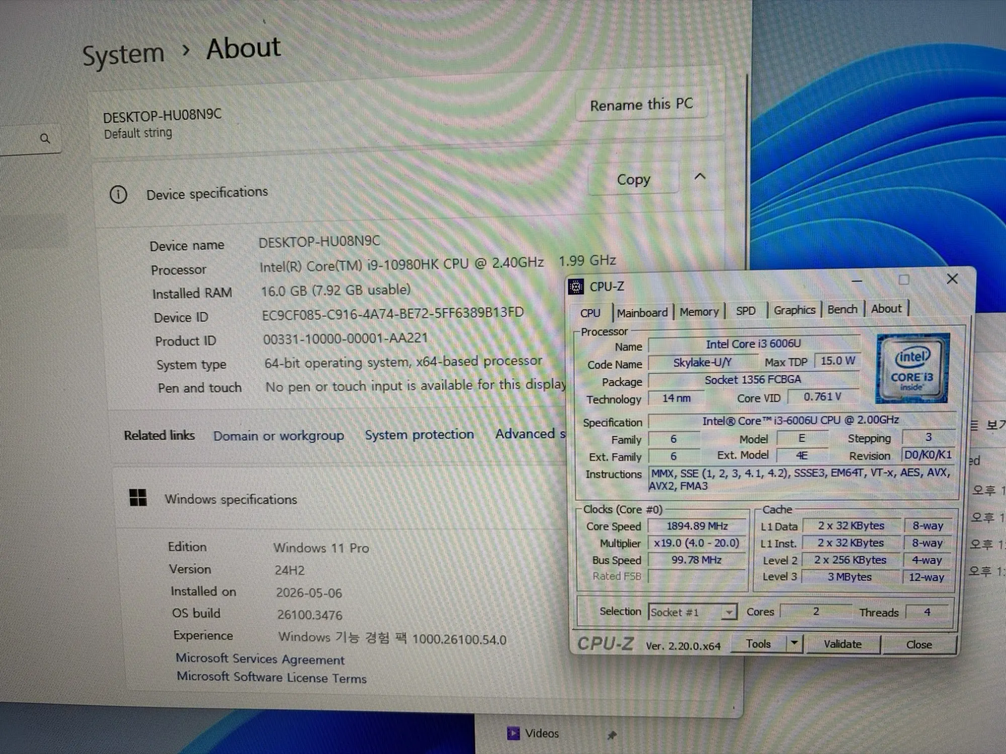This screenshot has height=754, width=1006.
Task: Click the Validate button in CPU-Z
Action: pos(843,644)
